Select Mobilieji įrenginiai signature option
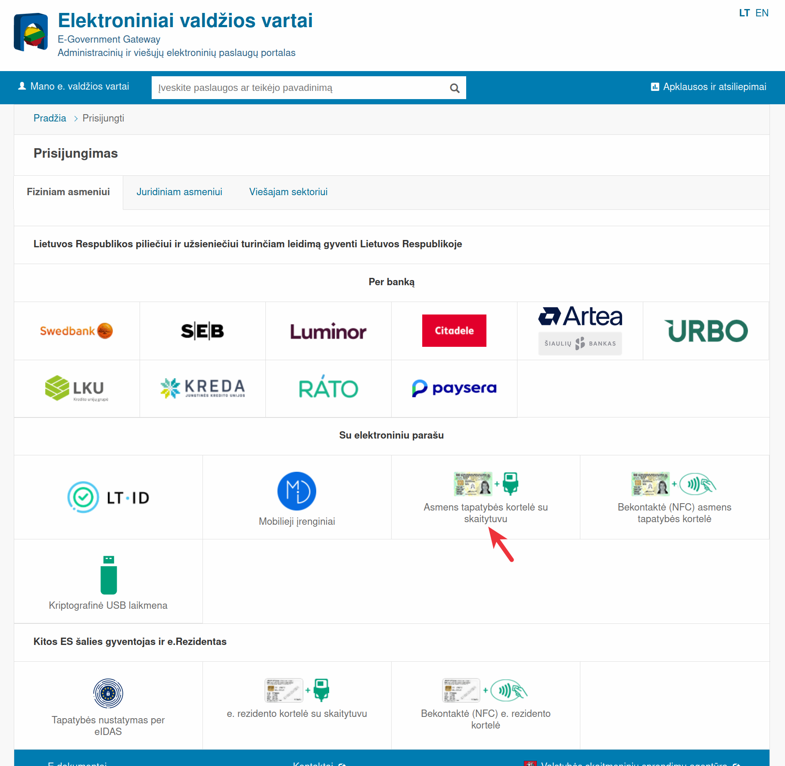The height and width of the screenshot is (766, 785). [x=297, y=497]
